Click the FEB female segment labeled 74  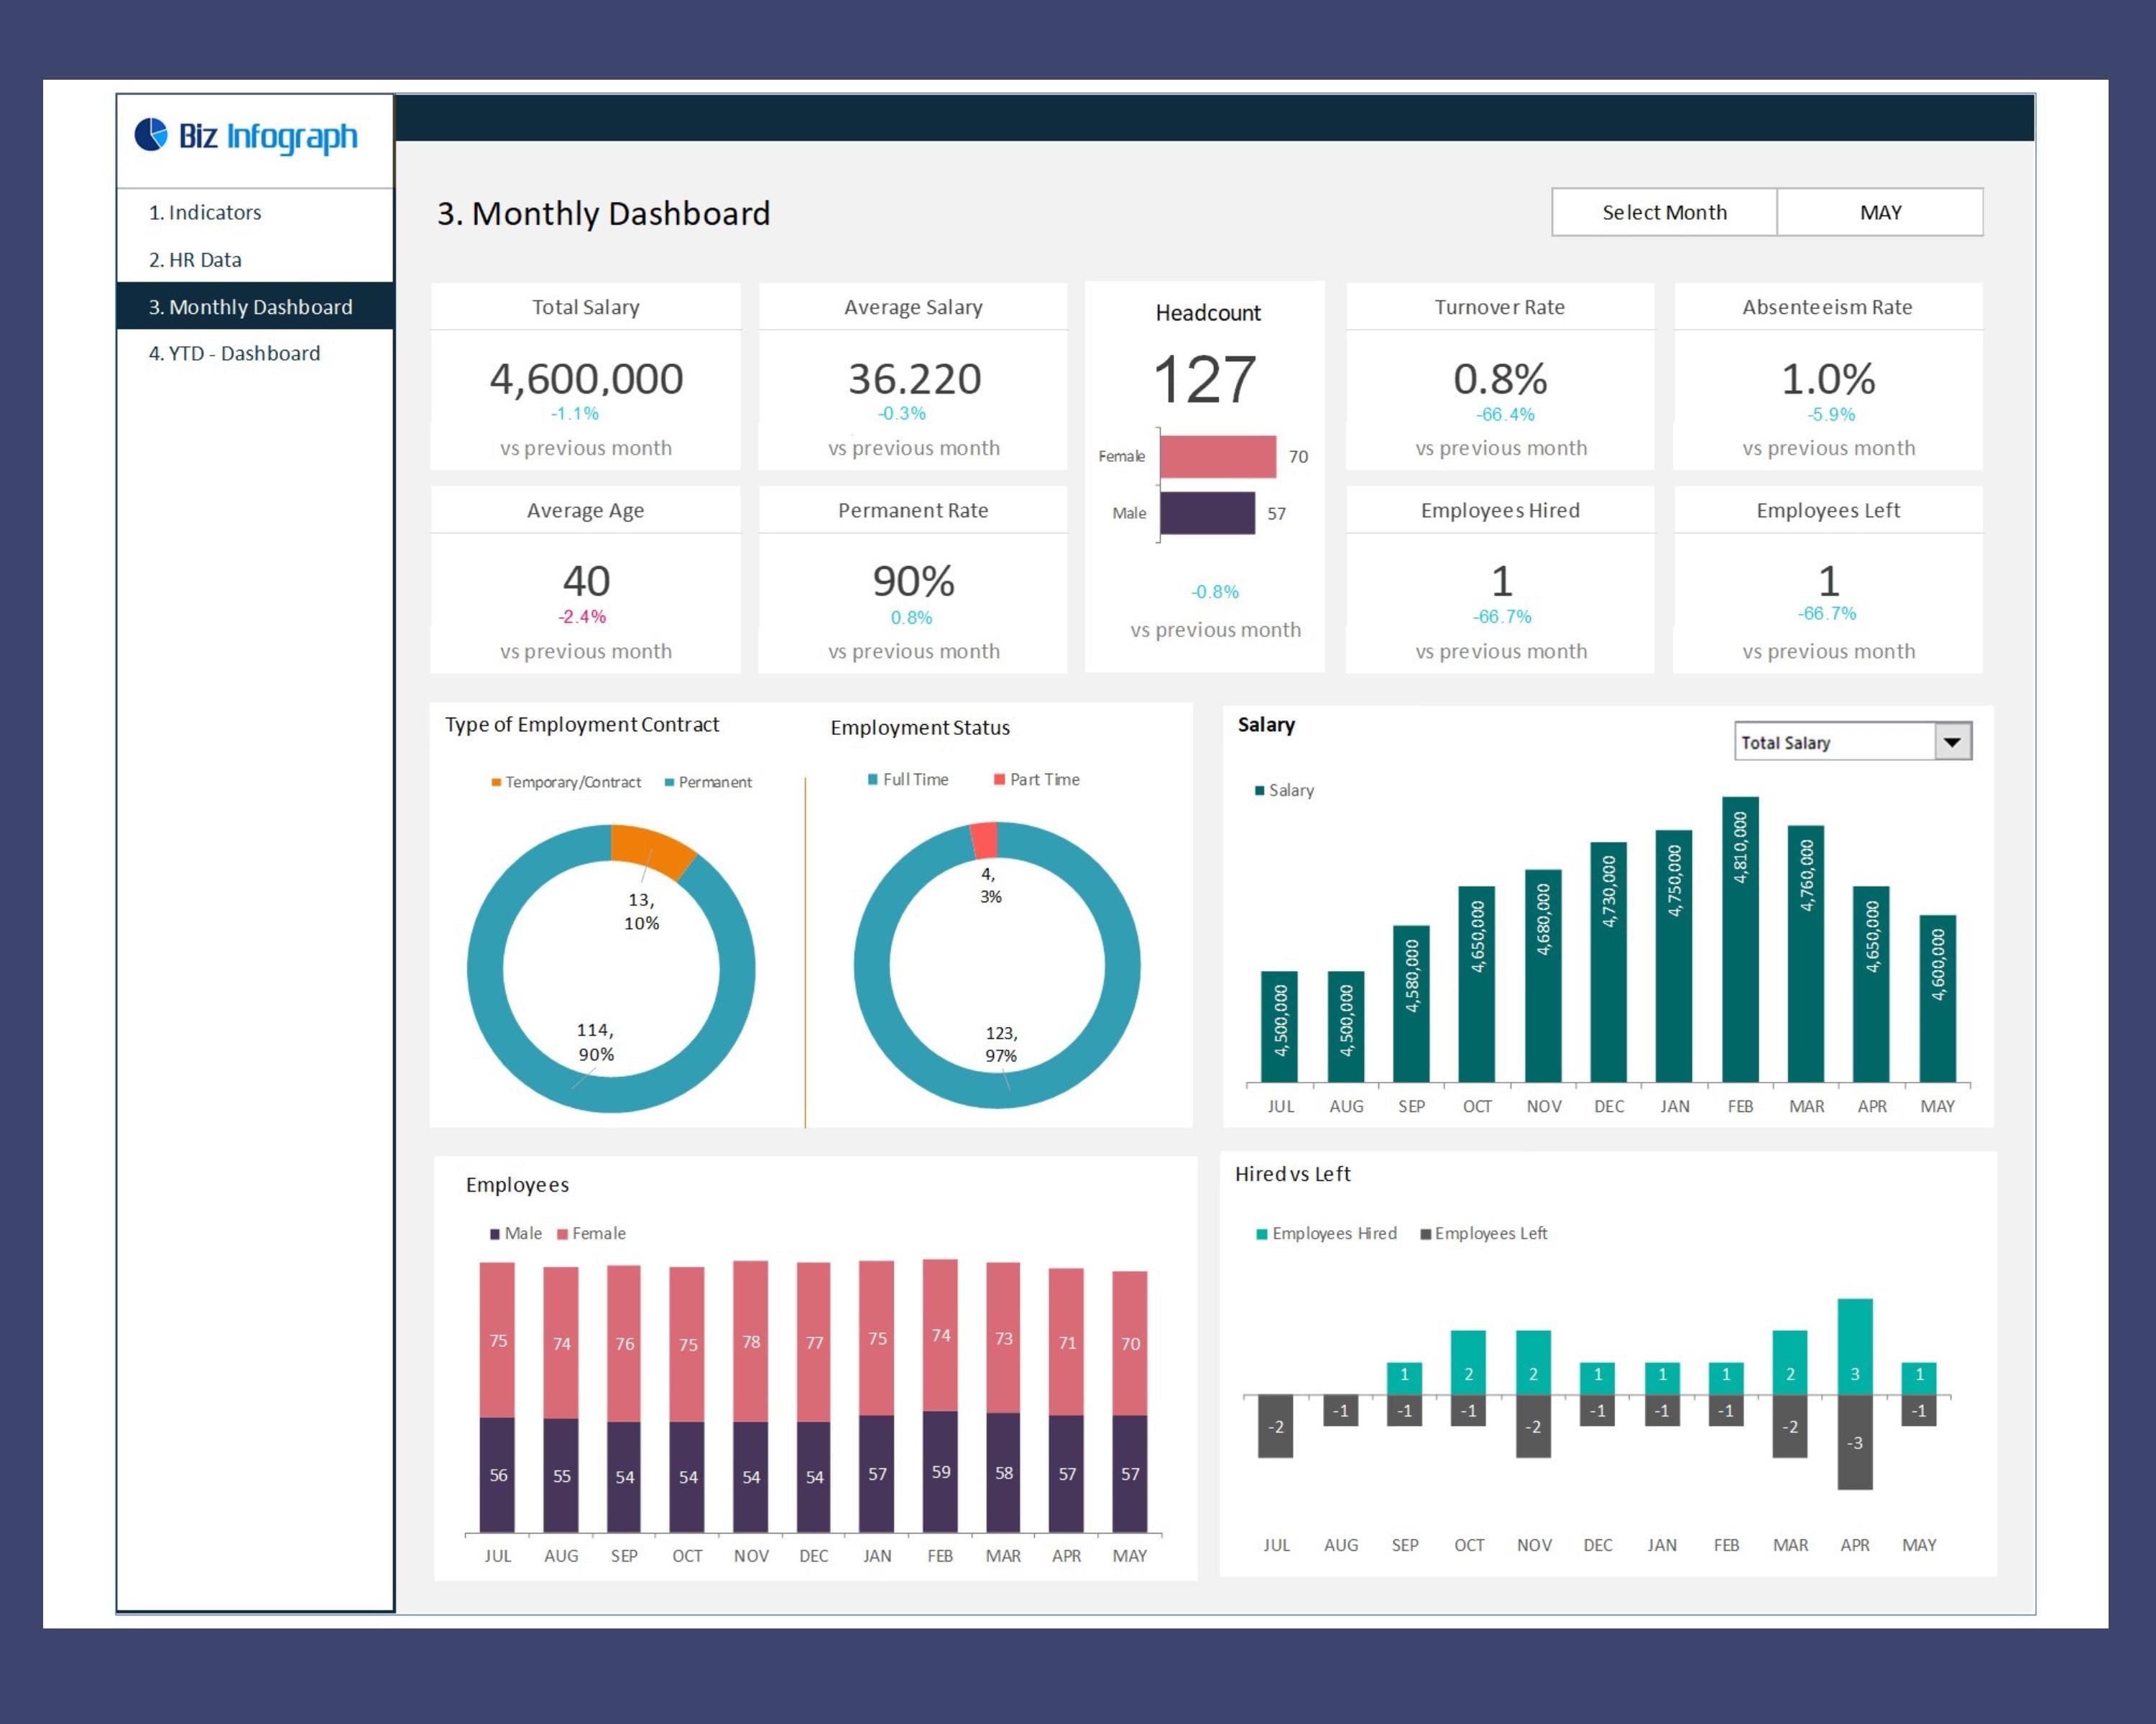940,1335
